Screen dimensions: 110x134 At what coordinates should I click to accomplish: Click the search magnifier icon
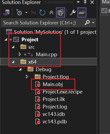(x=87, y=23)
